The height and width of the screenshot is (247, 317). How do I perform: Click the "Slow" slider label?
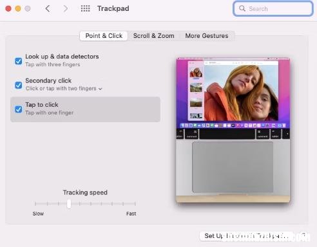click(x=38, y=214)
